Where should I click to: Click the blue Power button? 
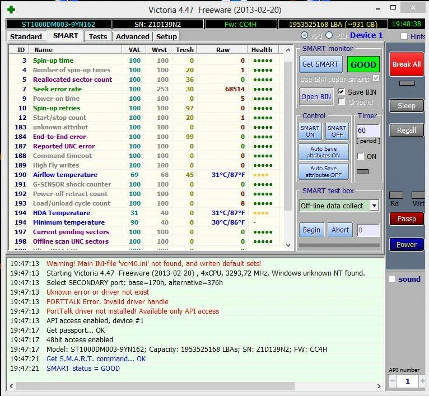(x=407, y=244)
